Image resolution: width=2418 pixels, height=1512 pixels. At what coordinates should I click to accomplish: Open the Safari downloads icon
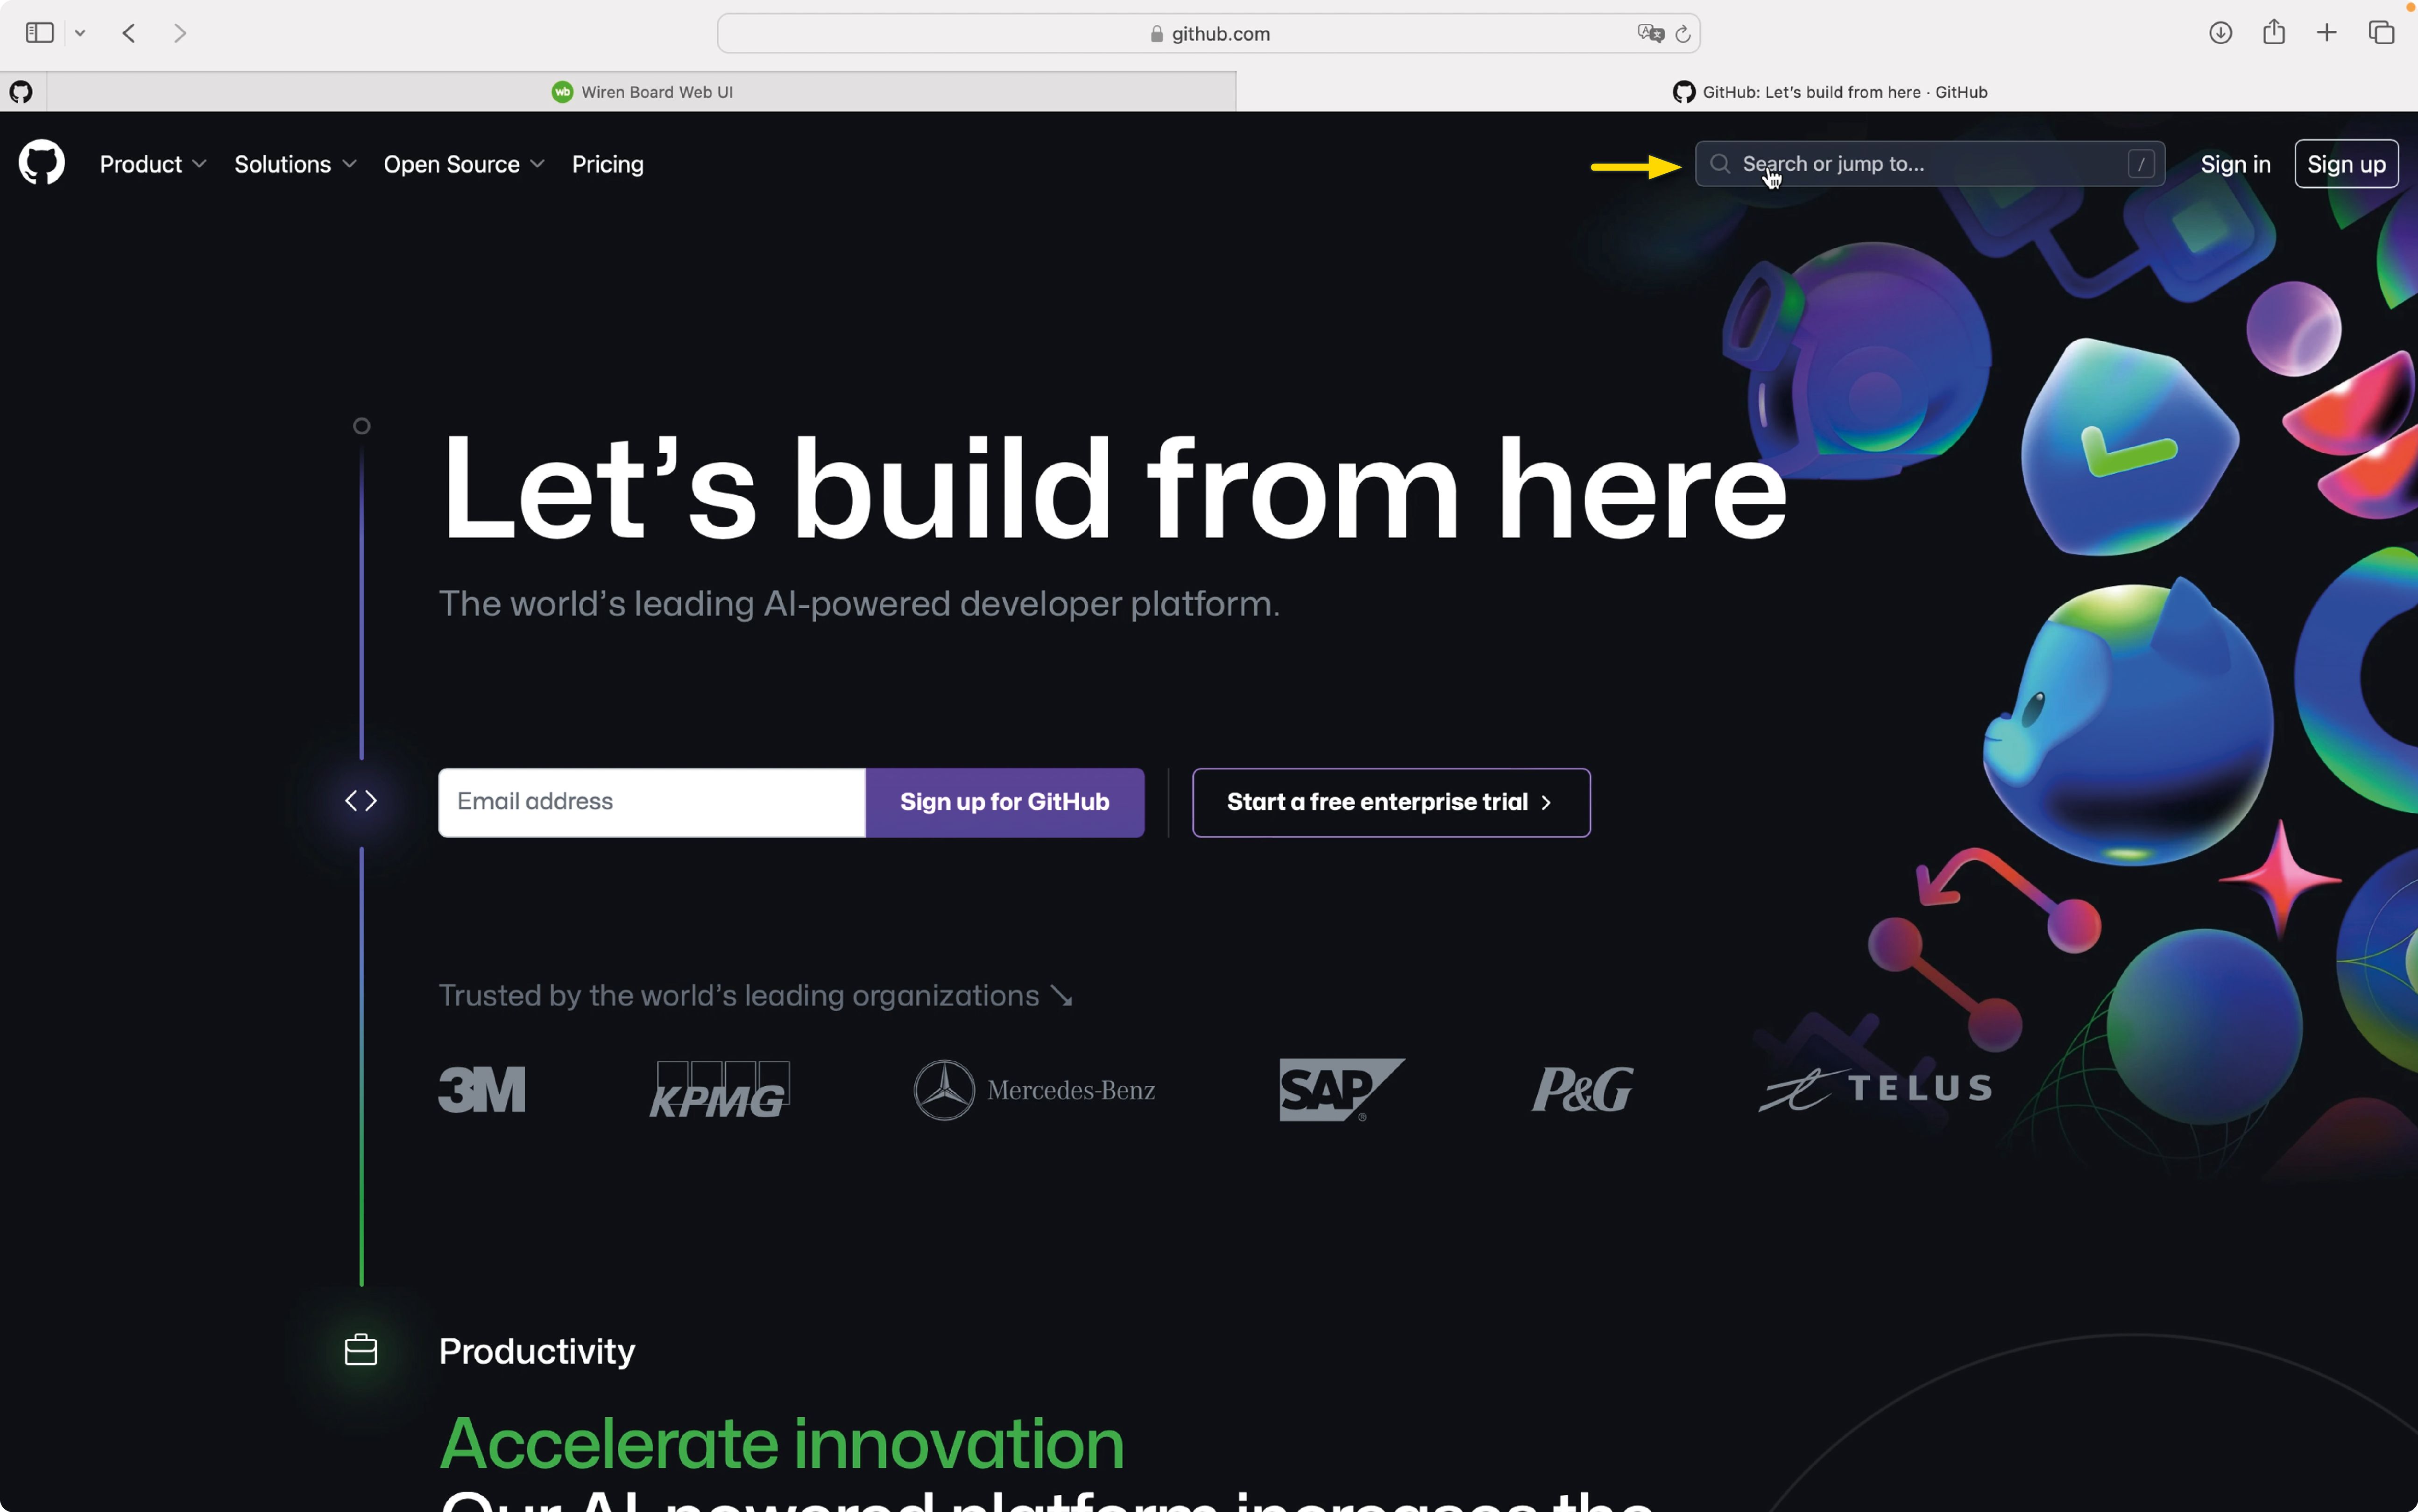coord(2220,33)
